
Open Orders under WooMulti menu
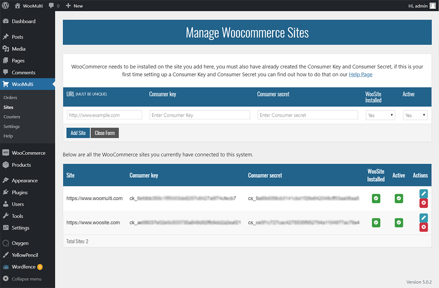click(x=10, y=97)
